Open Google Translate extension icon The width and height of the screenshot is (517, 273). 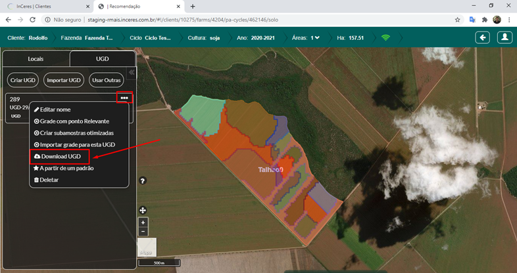(x=472, y=20)
